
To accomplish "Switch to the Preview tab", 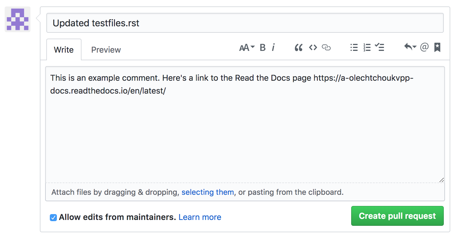I will pos(106,50).
